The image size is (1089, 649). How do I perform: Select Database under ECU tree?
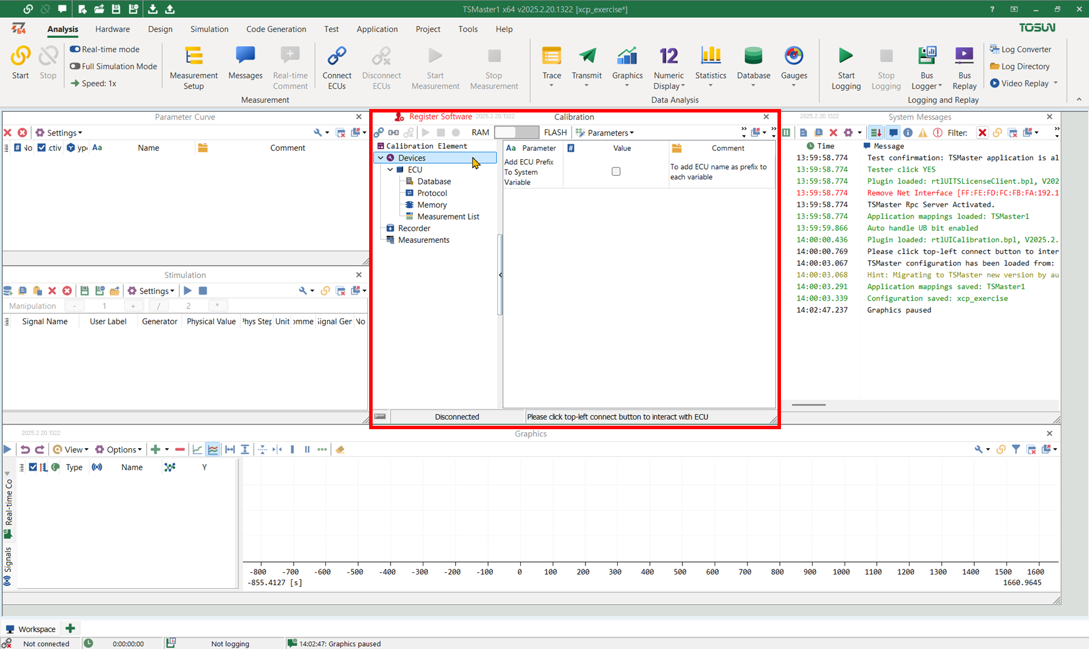[x=434, y=181]
